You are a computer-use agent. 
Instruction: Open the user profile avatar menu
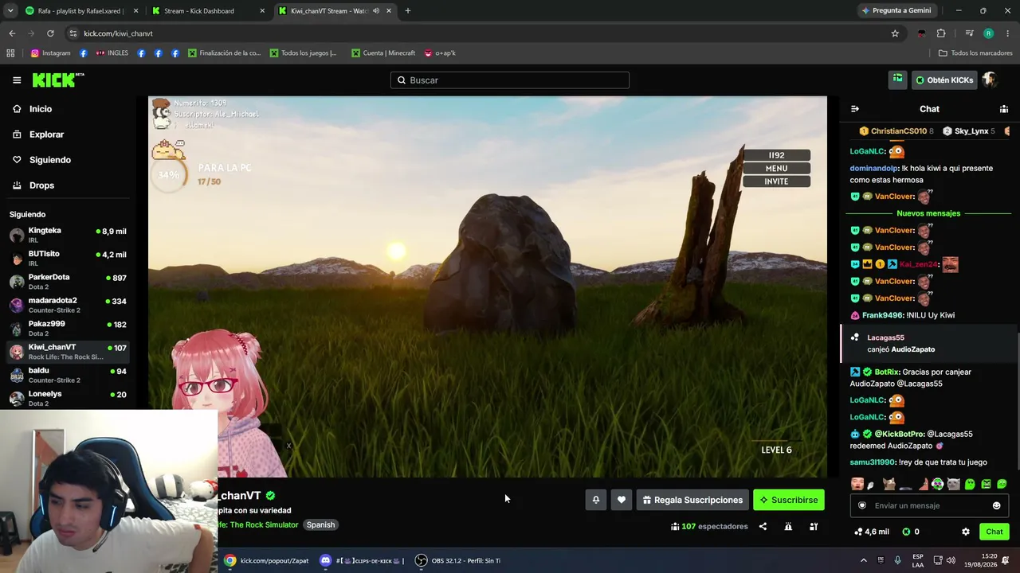(990, 80)
